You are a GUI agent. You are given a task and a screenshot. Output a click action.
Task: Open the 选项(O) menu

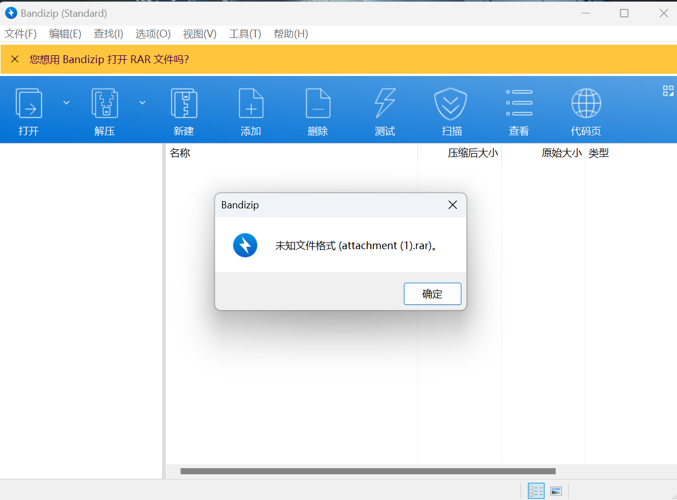click(153, 34)
